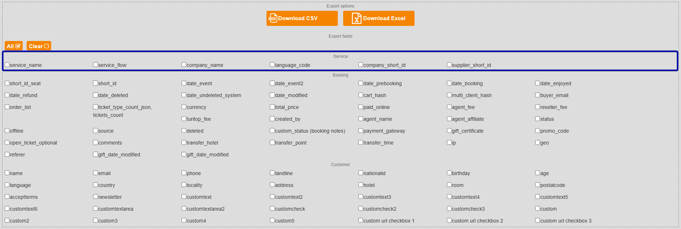
Task: Check the payment_gateway checkbox
Action: (361, 130)
